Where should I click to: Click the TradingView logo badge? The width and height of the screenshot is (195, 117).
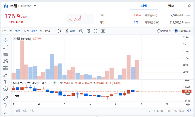click(17, 96)
